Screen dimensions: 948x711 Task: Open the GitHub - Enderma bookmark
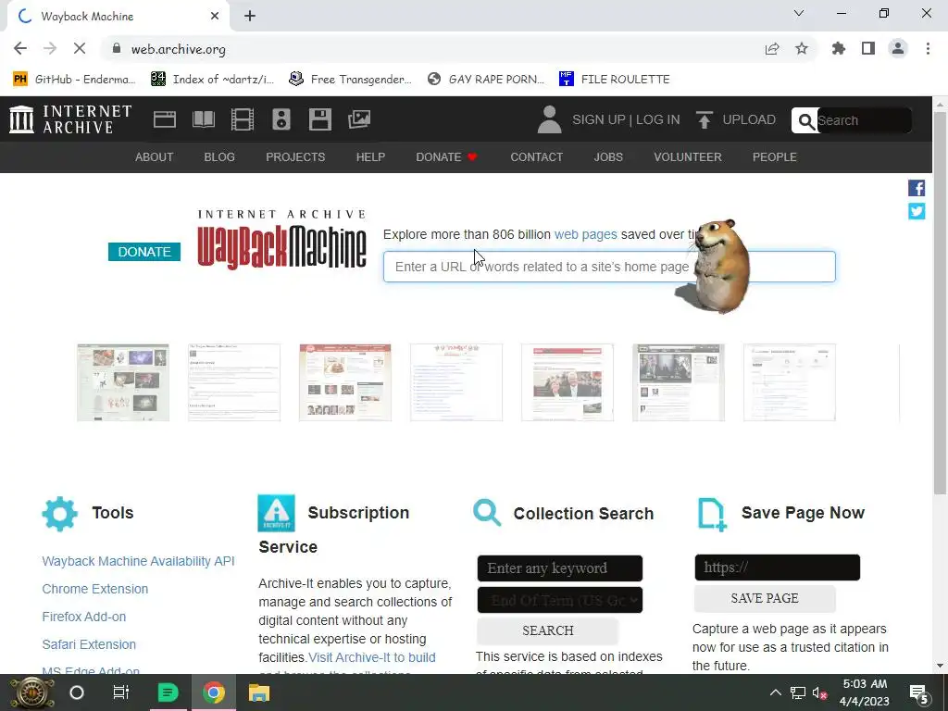[74, 80]
